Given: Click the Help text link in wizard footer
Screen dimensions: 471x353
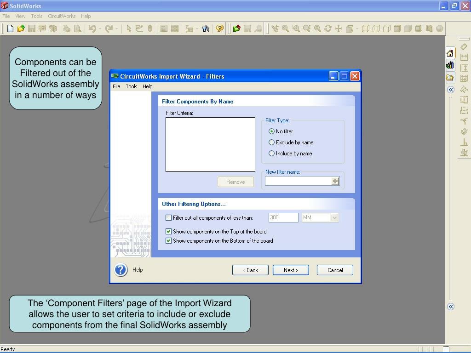Looking at the screenshot, I should tap(138, 269).
